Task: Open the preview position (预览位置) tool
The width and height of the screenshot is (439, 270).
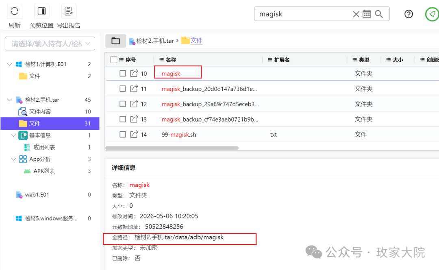Action: pos(42,11)
